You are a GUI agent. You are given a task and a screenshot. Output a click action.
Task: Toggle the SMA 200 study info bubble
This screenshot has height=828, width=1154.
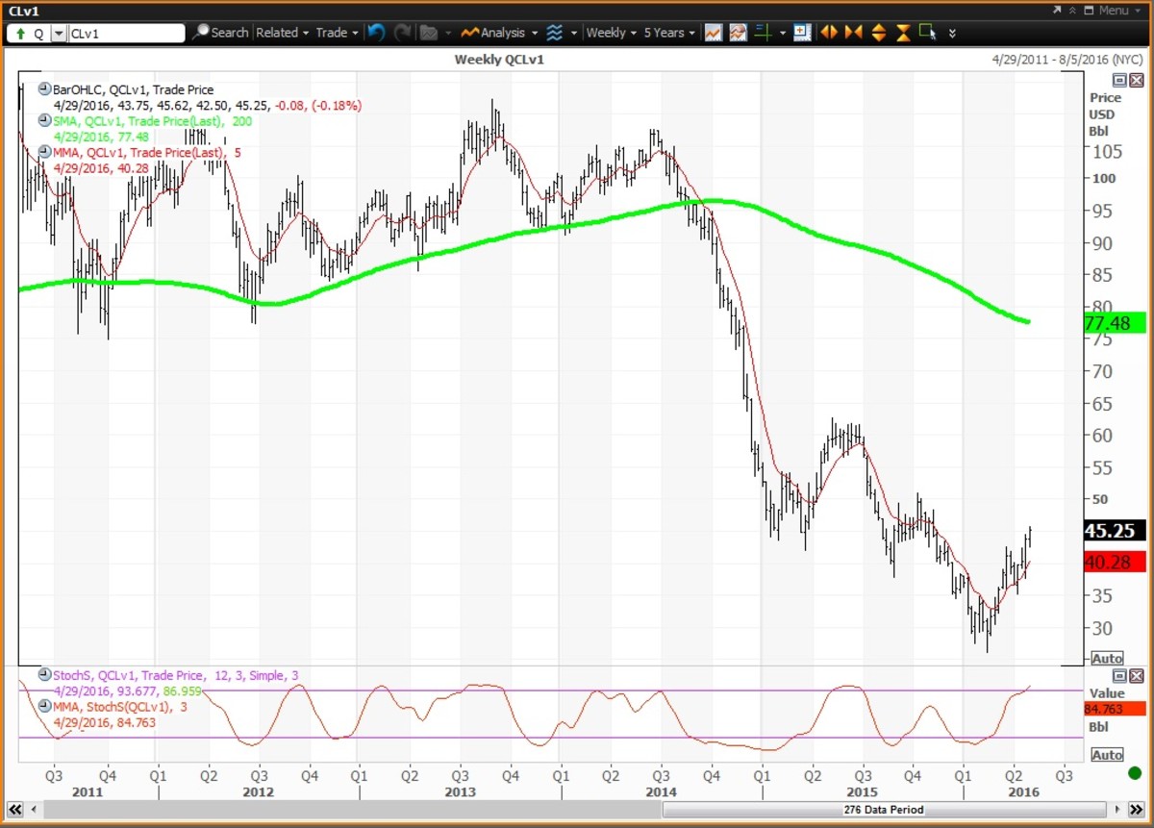(x=44, y=119)
